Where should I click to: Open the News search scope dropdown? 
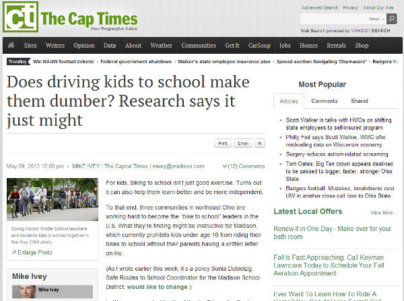tap(376, 19)
